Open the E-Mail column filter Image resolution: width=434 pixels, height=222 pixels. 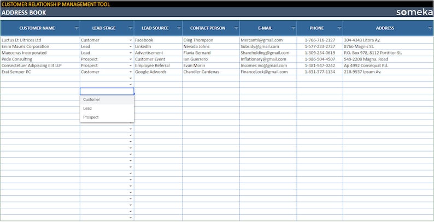(294, 28)
